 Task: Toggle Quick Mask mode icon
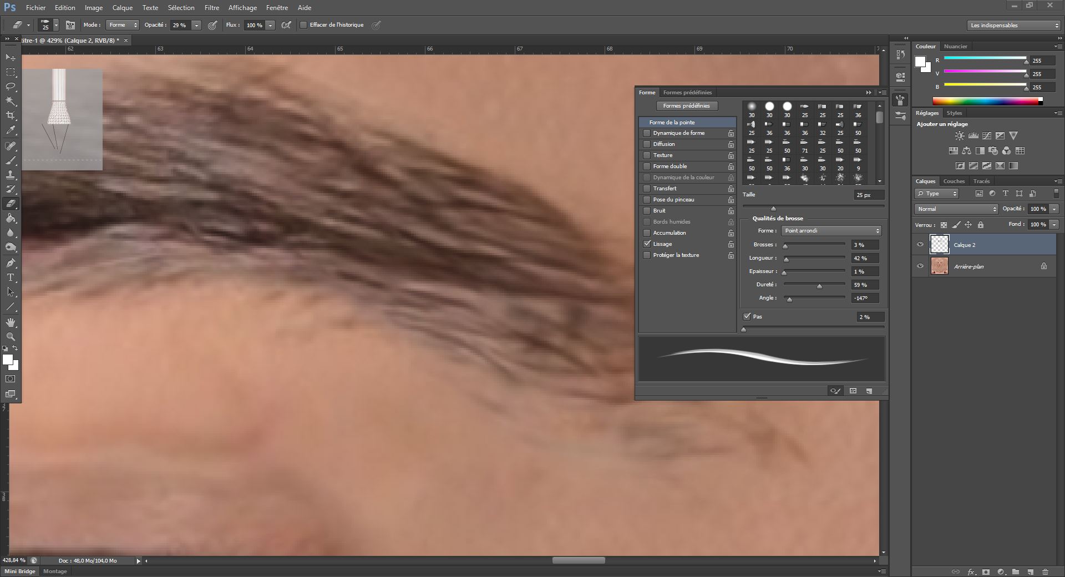11,379
